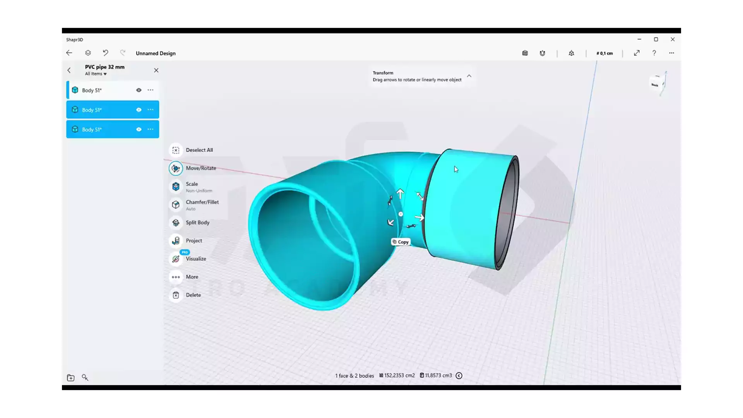Choose the Chamfer/Fillet tool

(176, 205)
